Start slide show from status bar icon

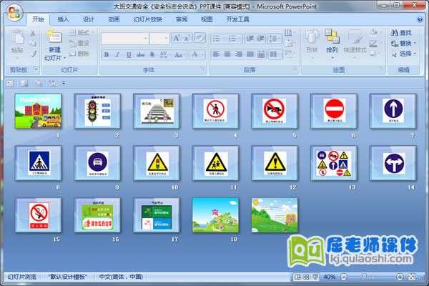pyautogui.click(x=315, y=276)
